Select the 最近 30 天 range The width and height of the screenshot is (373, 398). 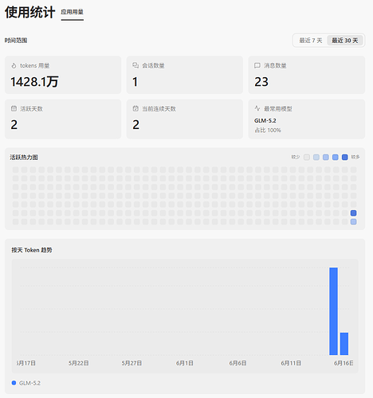coord(345,41)
